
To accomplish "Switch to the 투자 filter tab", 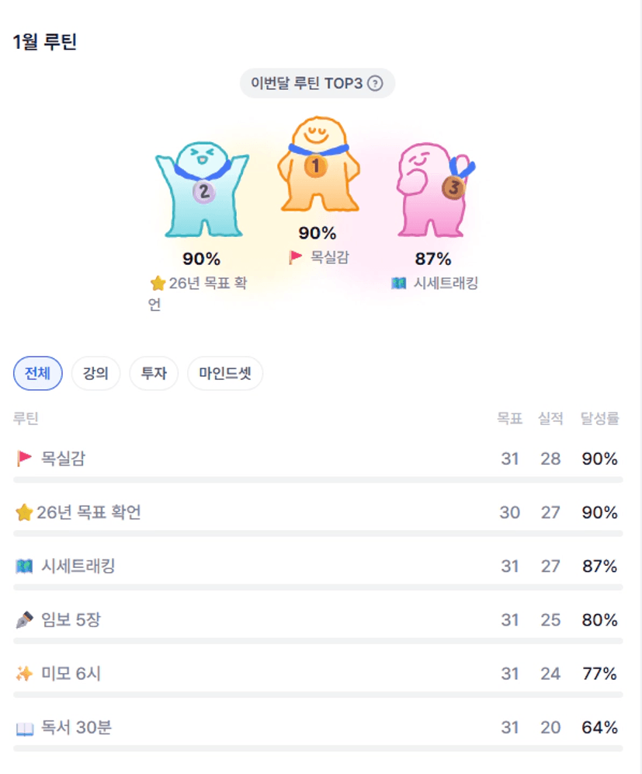I will click(x=154, y=374).
